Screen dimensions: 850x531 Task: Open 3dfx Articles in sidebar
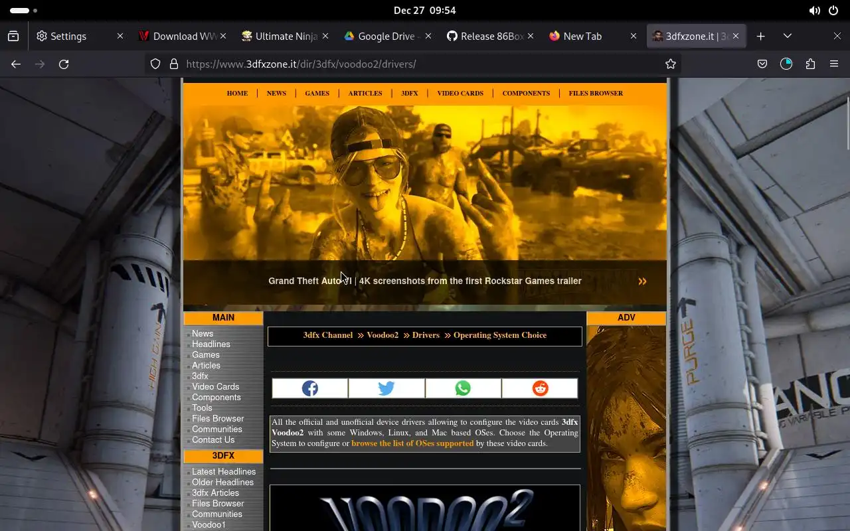[x=215, y=493]
